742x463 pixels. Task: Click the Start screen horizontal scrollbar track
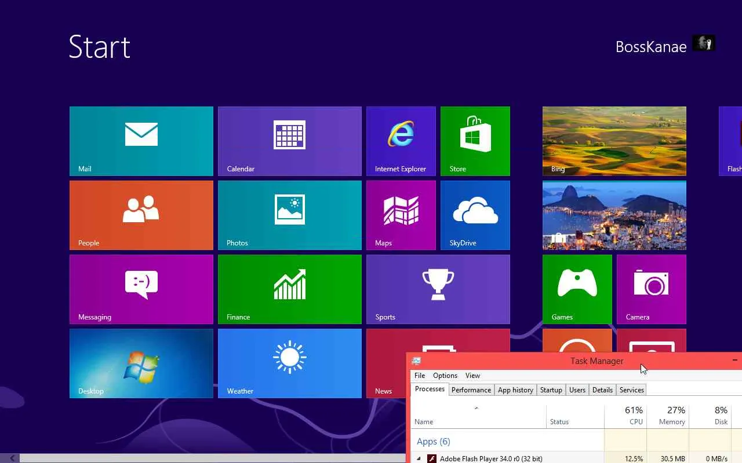(212, 458)
